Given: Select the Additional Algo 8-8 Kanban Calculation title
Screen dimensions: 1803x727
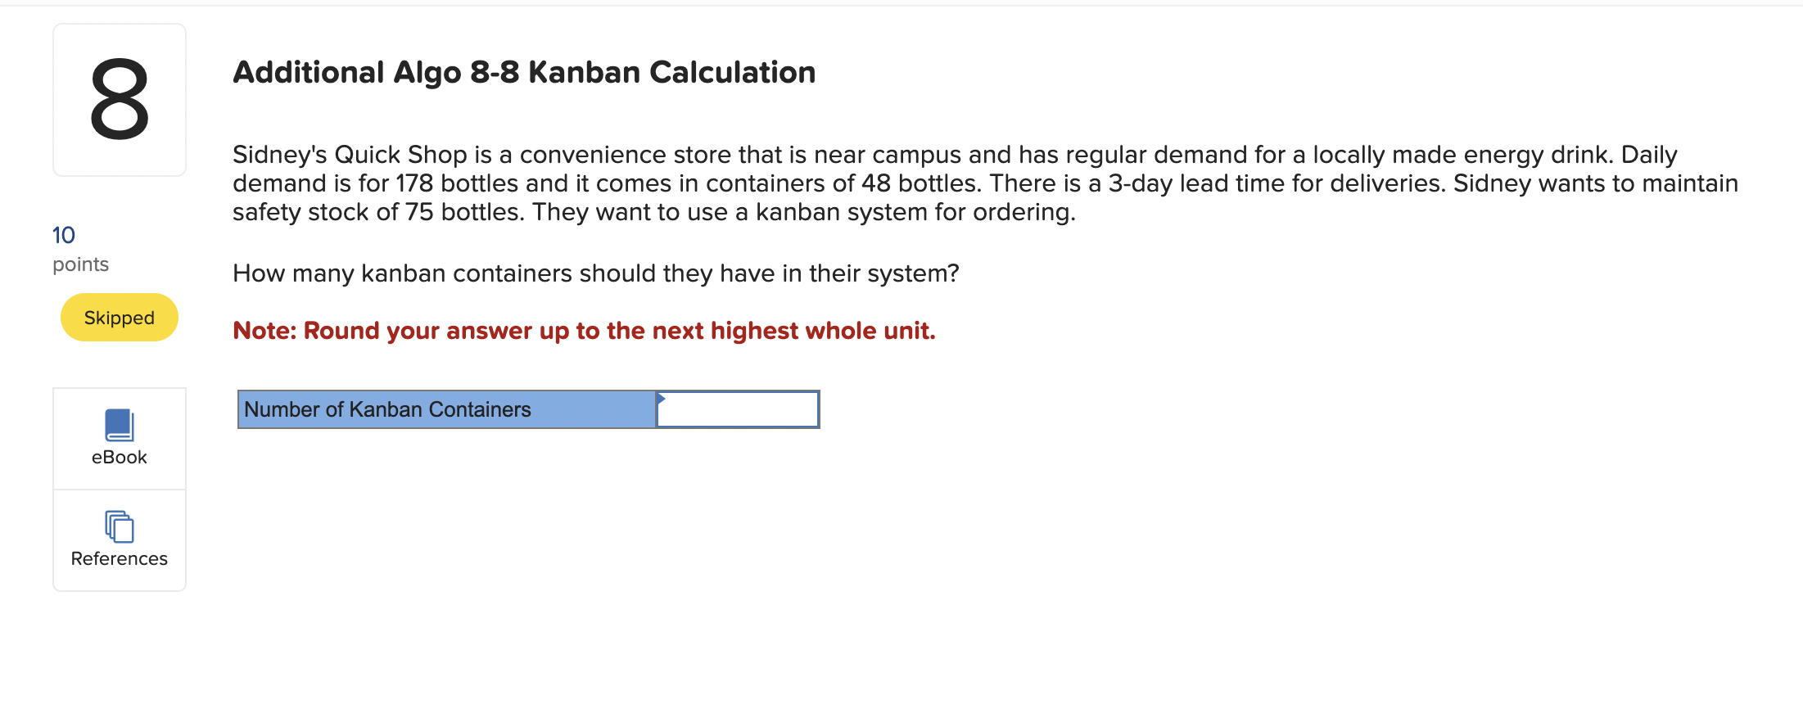Looking at the screenshot, I should click(x=524, y=72).
